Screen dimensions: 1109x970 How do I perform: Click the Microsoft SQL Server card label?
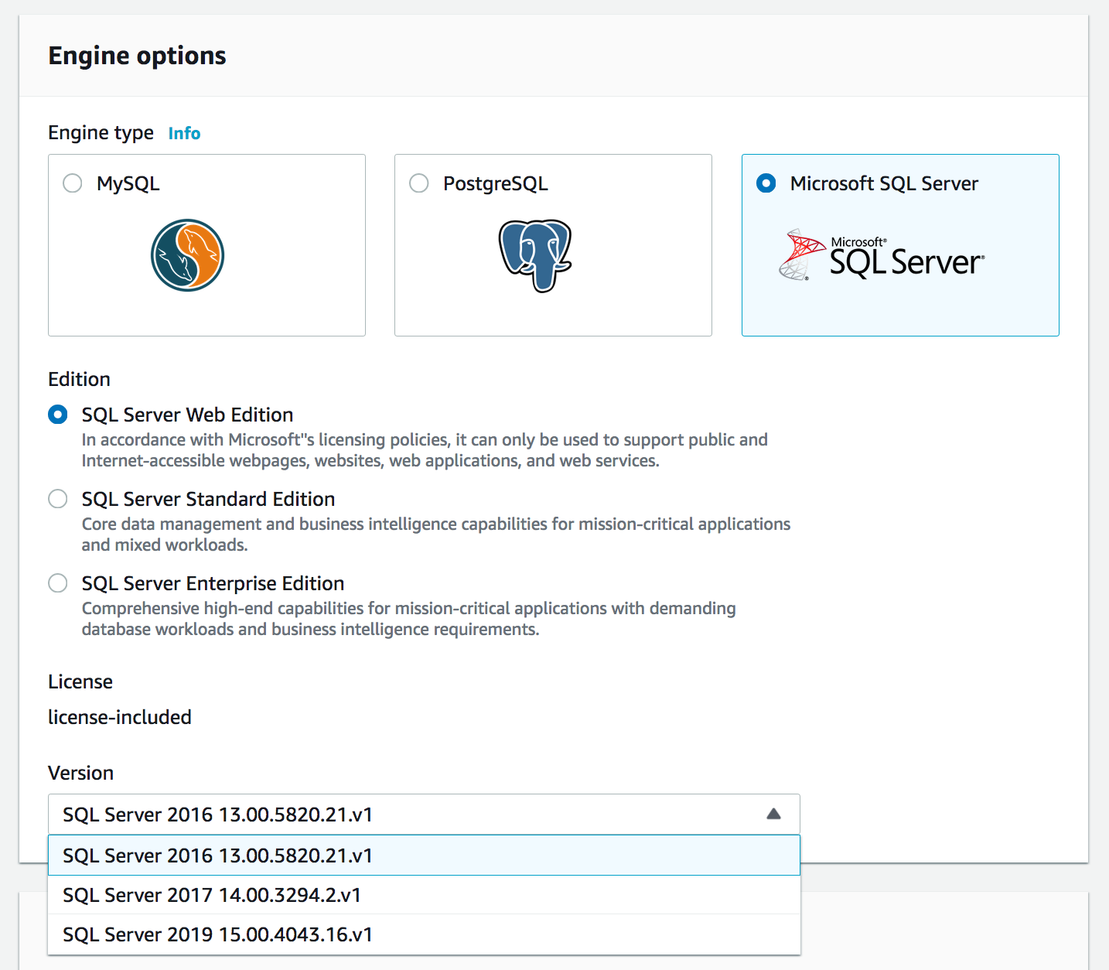pos(884,183)
